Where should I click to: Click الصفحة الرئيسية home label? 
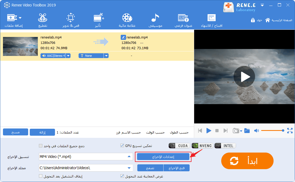(x=282, y=20)
